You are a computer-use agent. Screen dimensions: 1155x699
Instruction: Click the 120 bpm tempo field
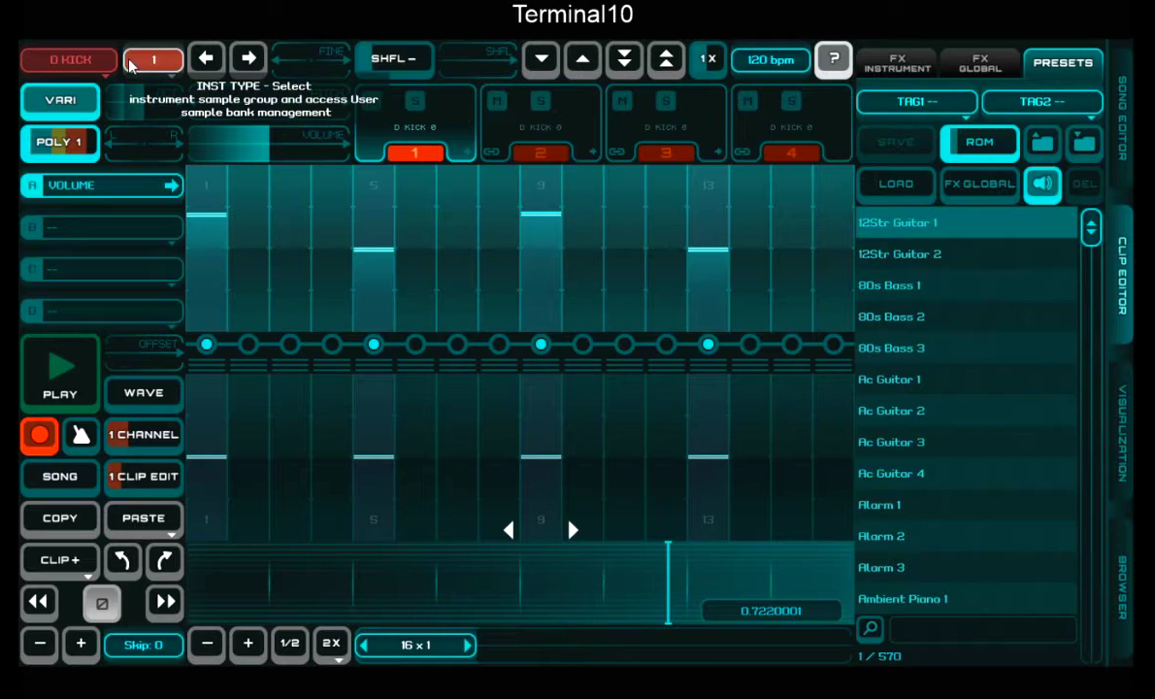click(x=771, y=59)
